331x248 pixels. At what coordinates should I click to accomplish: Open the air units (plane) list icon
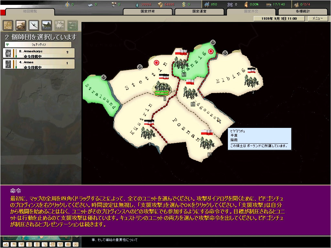point(34,25)
